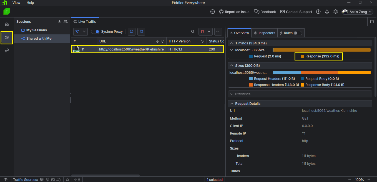Screen dimensions: 377x182
Task: Click Report an Issue link
Action: (234, 12)
